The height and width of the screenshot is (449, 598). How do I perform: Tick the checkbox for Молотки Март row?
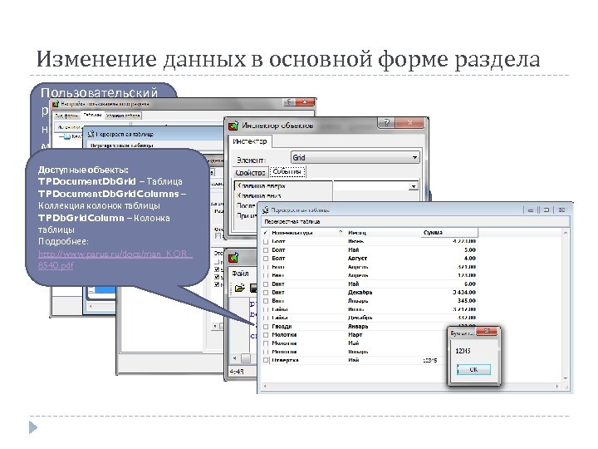pyautogui.click(x=266, y=335)
